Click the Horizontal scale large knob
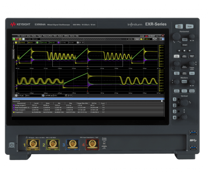This screenshot has width=209, height=174. (x=177, y=37)
